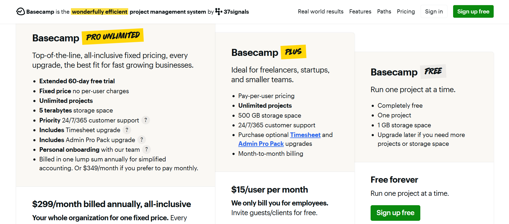Click Sign up free in the header
The height and width of the screenshot is (224, 509).
[473, 12]
